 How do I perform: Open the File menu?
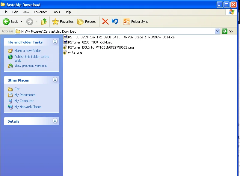5,12
